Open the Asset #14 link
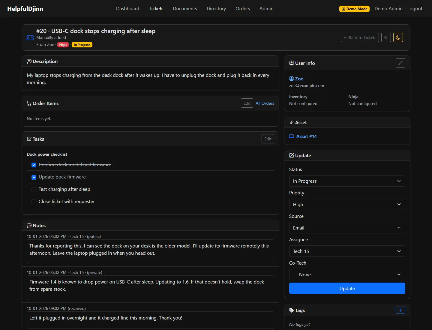This screenshot has width=432, height=330. tap(307, 136)
